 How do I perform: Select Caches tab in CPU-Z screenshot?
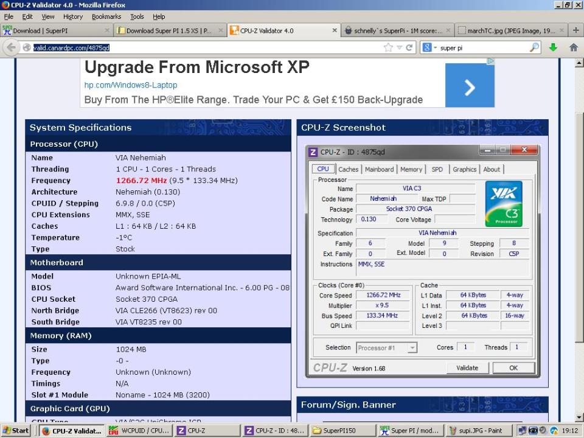(x=348, y=169)
